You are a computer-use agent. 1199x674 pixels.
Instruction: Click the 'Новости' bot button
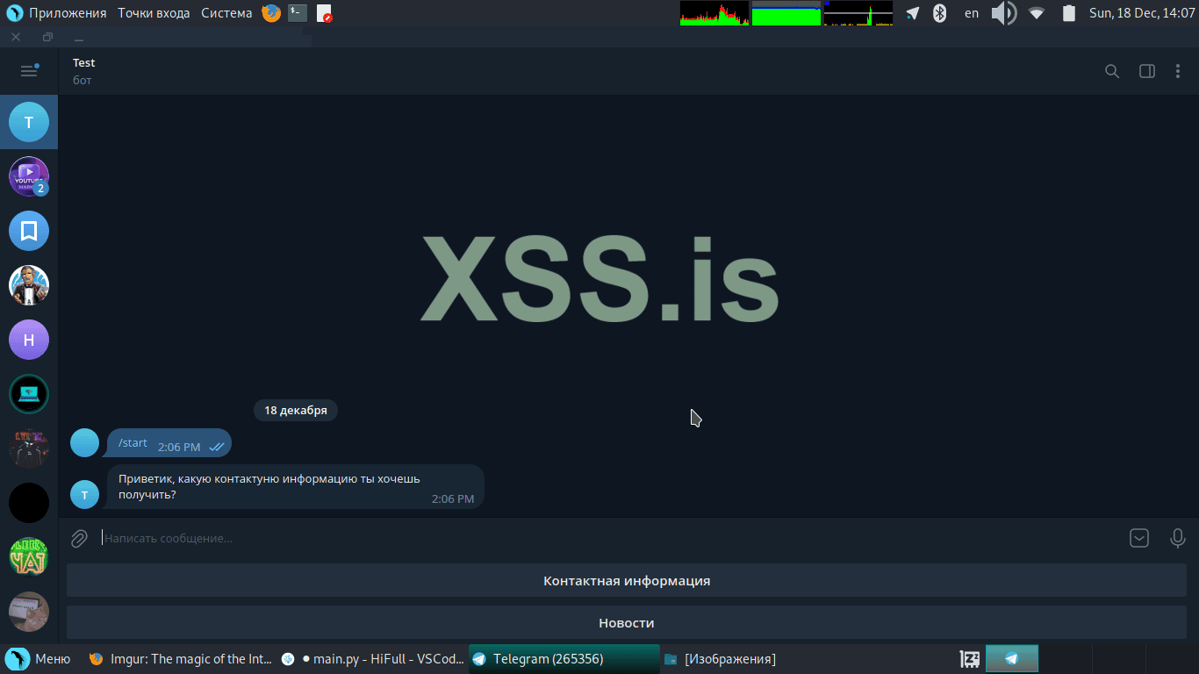pyautogui.click(x=627, y=623)
